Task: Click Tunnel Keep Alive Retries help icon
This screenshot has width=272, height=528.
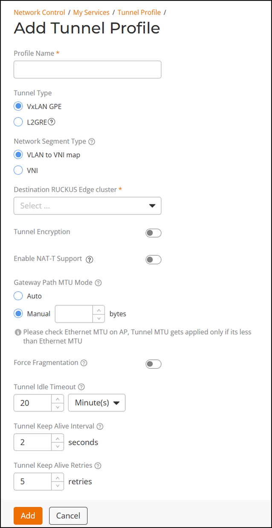Action: (98, 466)
